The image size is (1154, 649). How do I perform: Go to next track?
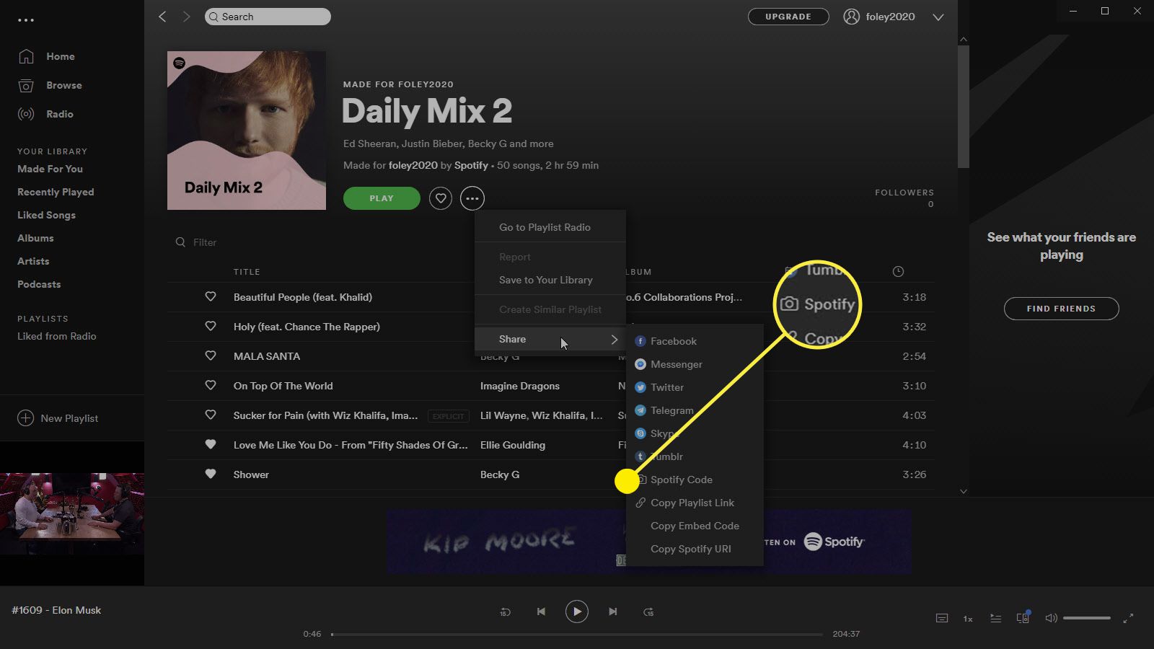(612, 612)
